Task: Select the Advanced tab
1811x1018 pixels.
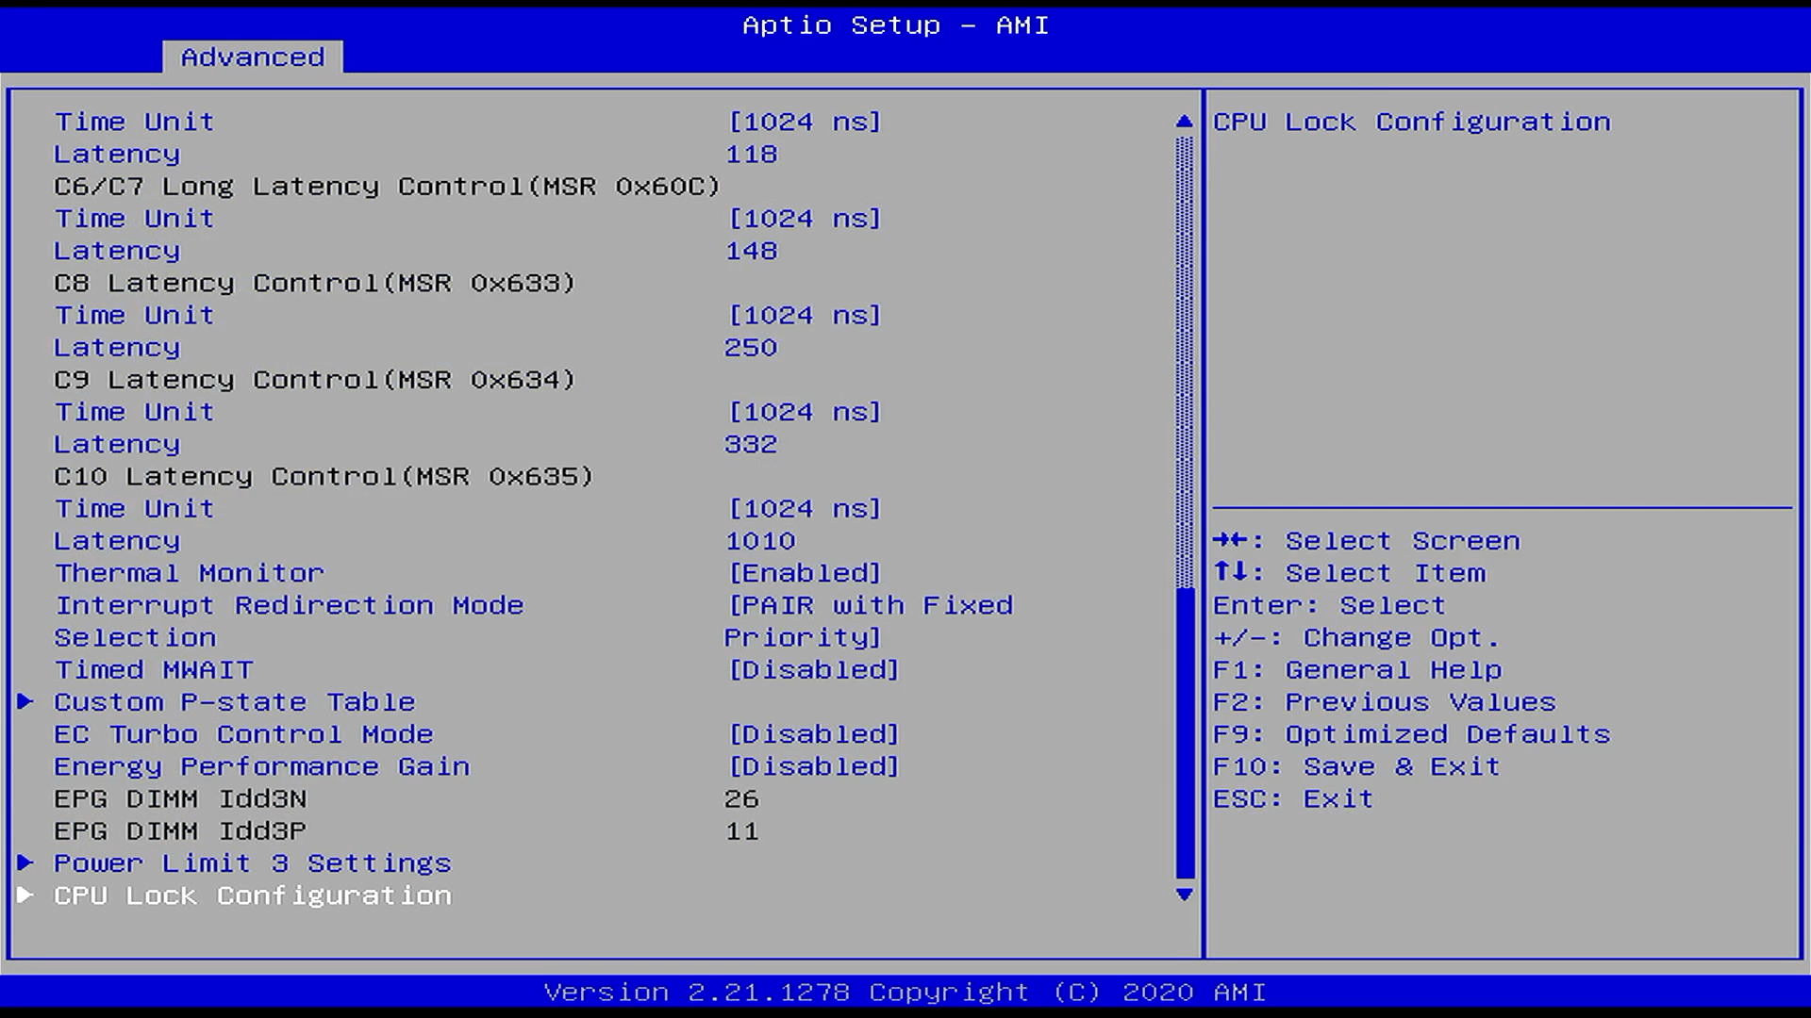Action: [x=253, y=57]
